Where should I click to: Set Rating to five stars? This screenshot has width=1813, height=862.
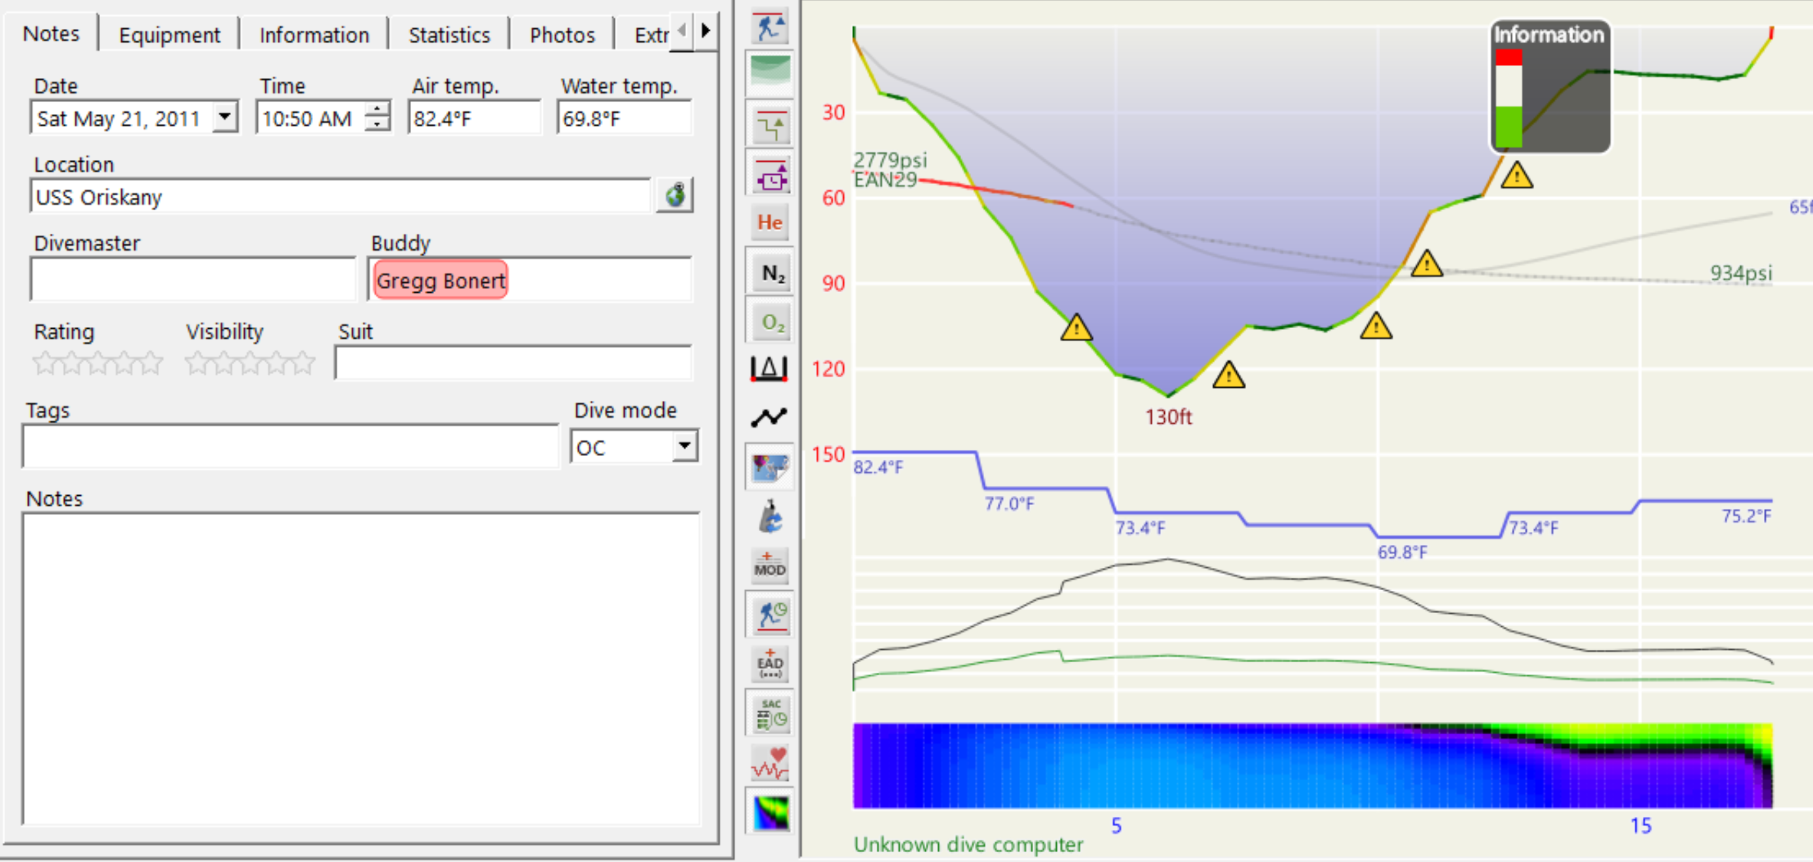click(x=151, y=364)
